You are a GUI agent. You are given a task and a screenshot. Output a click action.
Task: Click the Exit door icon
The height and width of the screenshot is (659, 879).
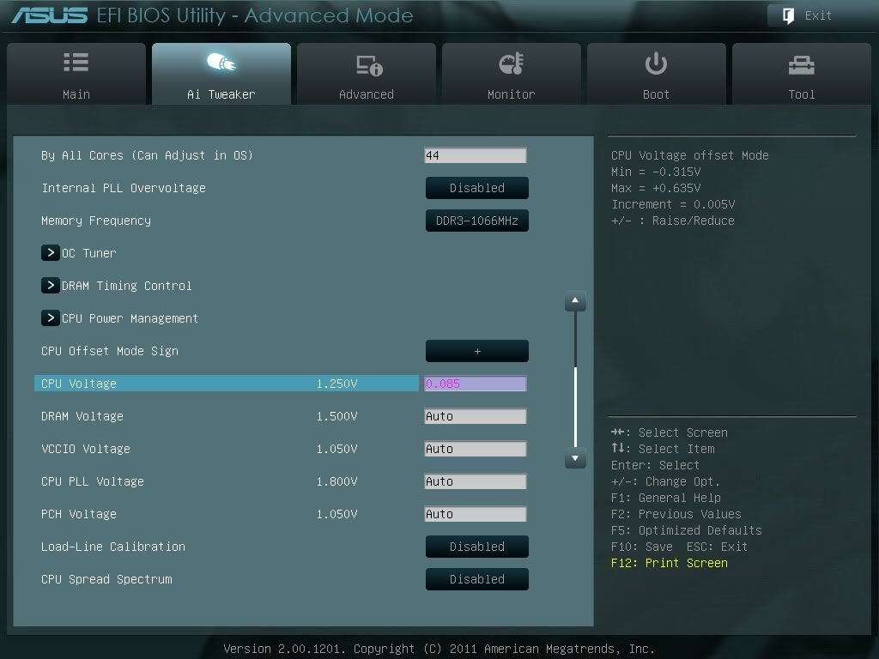coord(788,15)
